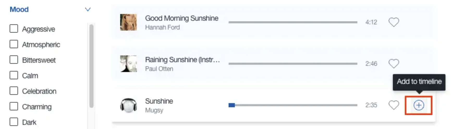Favorite the Good Morning Sunshine track
Image resolution: width=452 pixels, height=129 pixels.
394,22
